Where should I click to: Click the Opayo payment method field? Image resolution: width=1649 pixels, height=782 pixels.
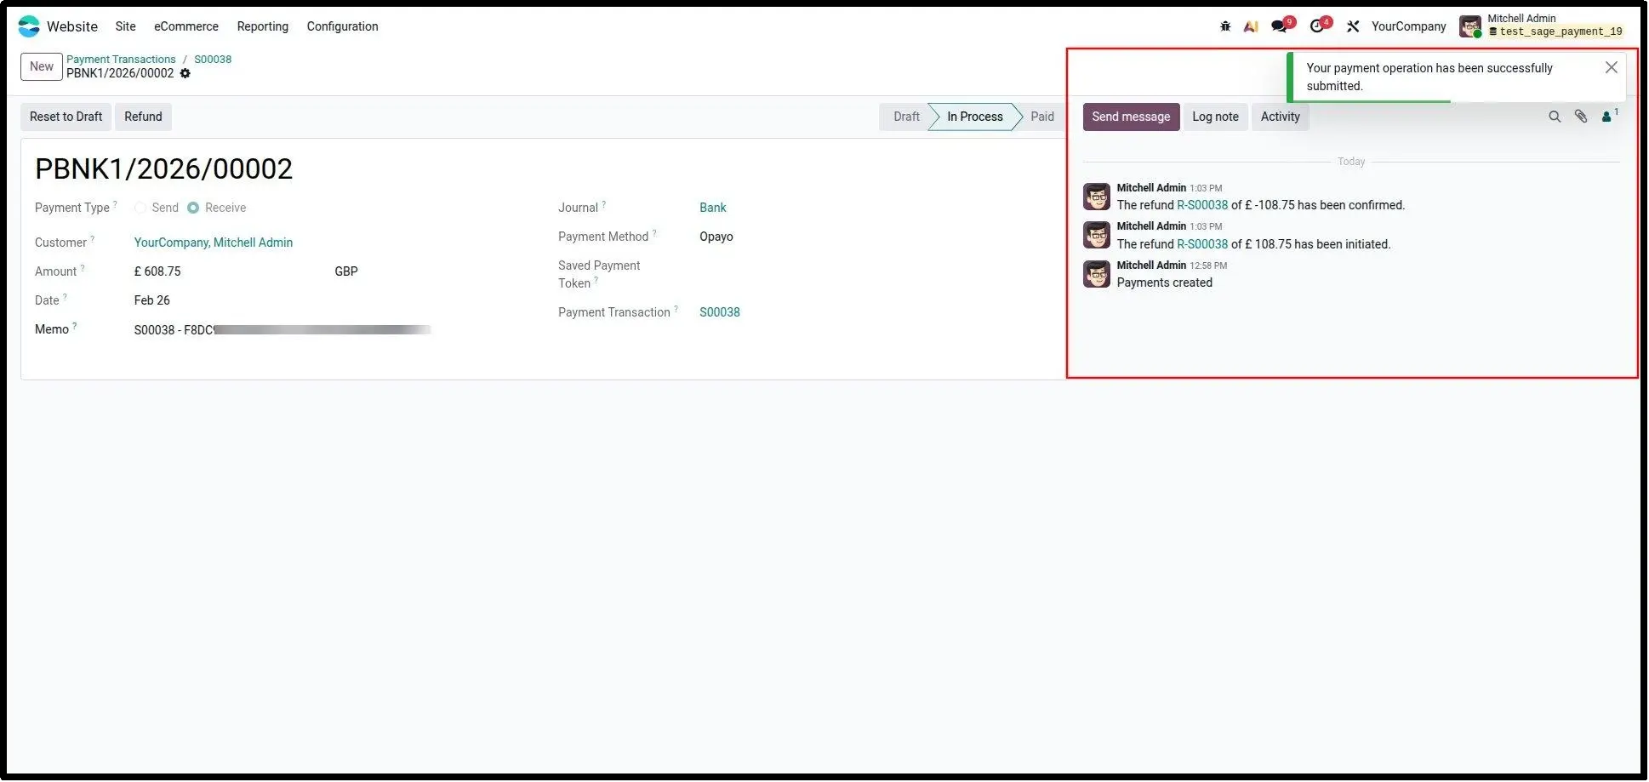click(x=717, y=237)
